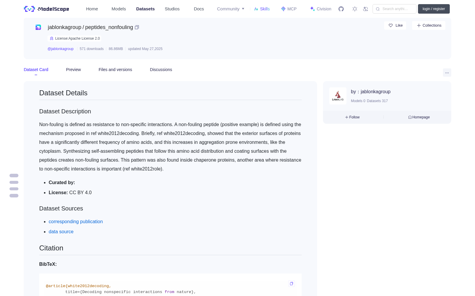Open Docs in navigation
The image size is (475, 296).
tap(199, 9)
